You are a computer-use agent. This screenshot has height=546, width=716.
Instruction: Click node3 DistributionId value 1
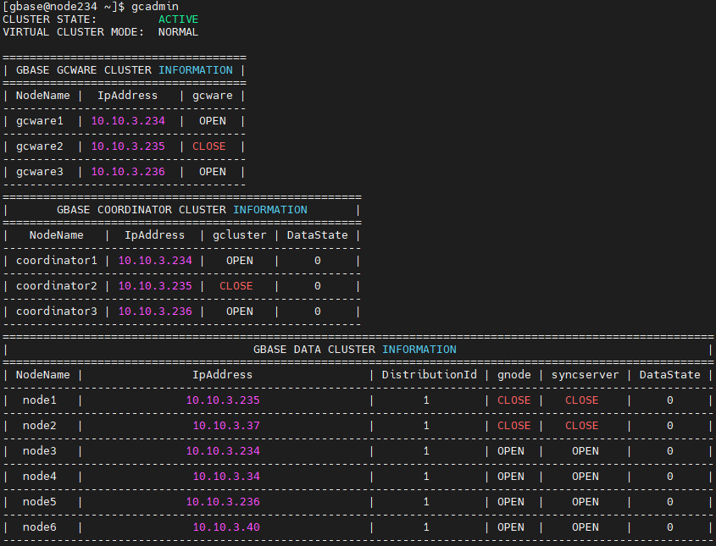coord(426,451)
